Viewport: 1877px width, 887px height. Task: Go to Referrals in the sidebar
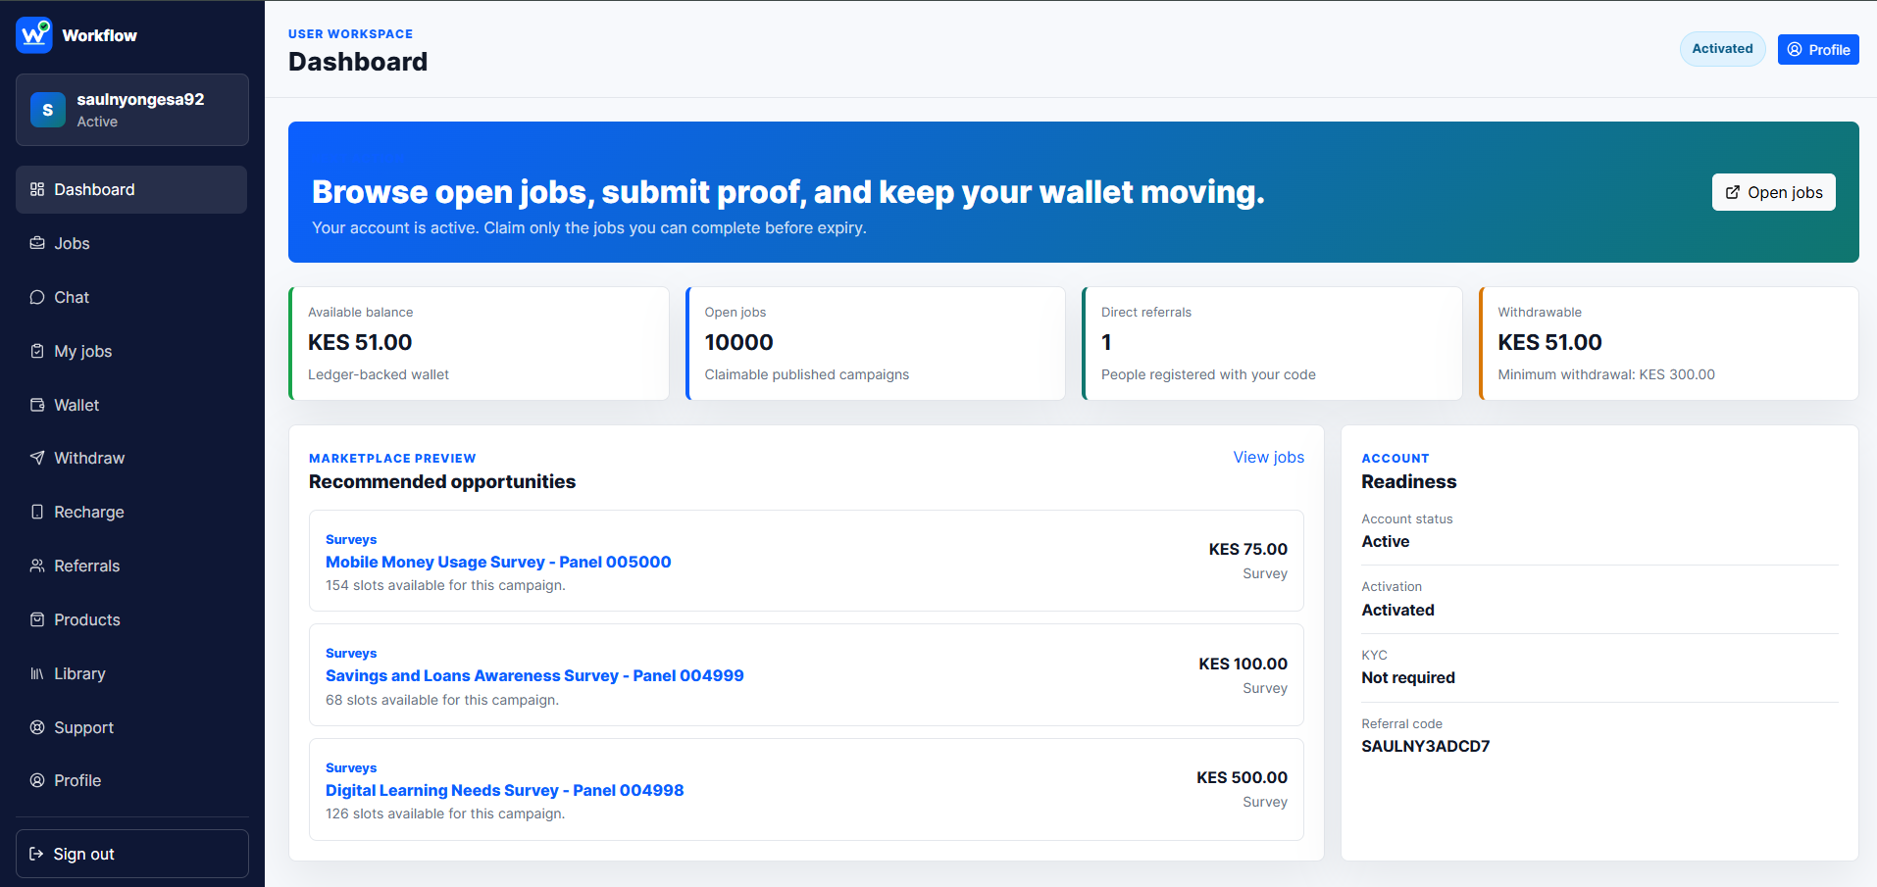pyautogui.click(x=131, y=566)
